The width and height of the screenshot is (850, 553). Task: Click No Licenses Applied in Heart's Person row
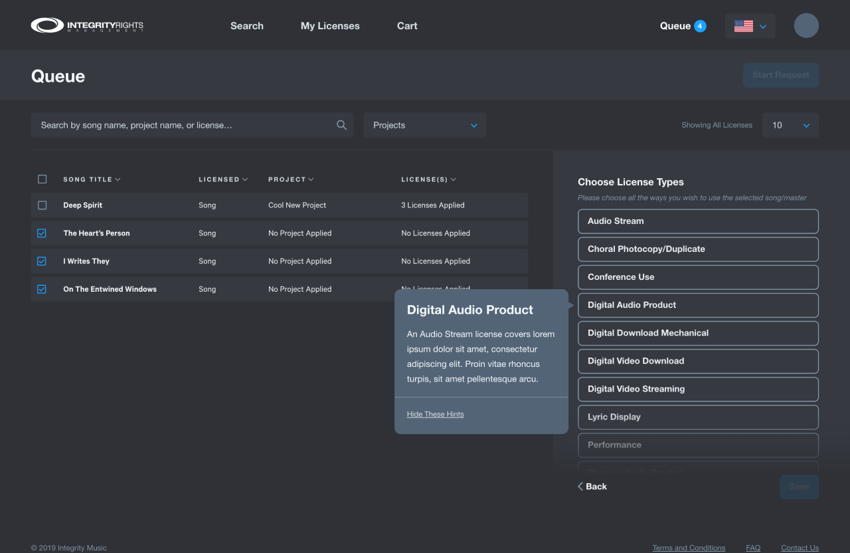click(436, 233)
